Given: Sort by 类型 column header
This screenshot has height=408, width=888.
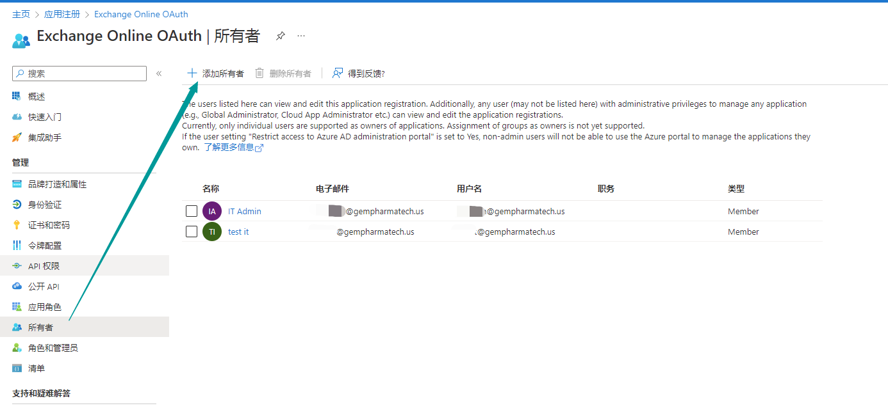Looking at the screenshot, I should [736, 189].
